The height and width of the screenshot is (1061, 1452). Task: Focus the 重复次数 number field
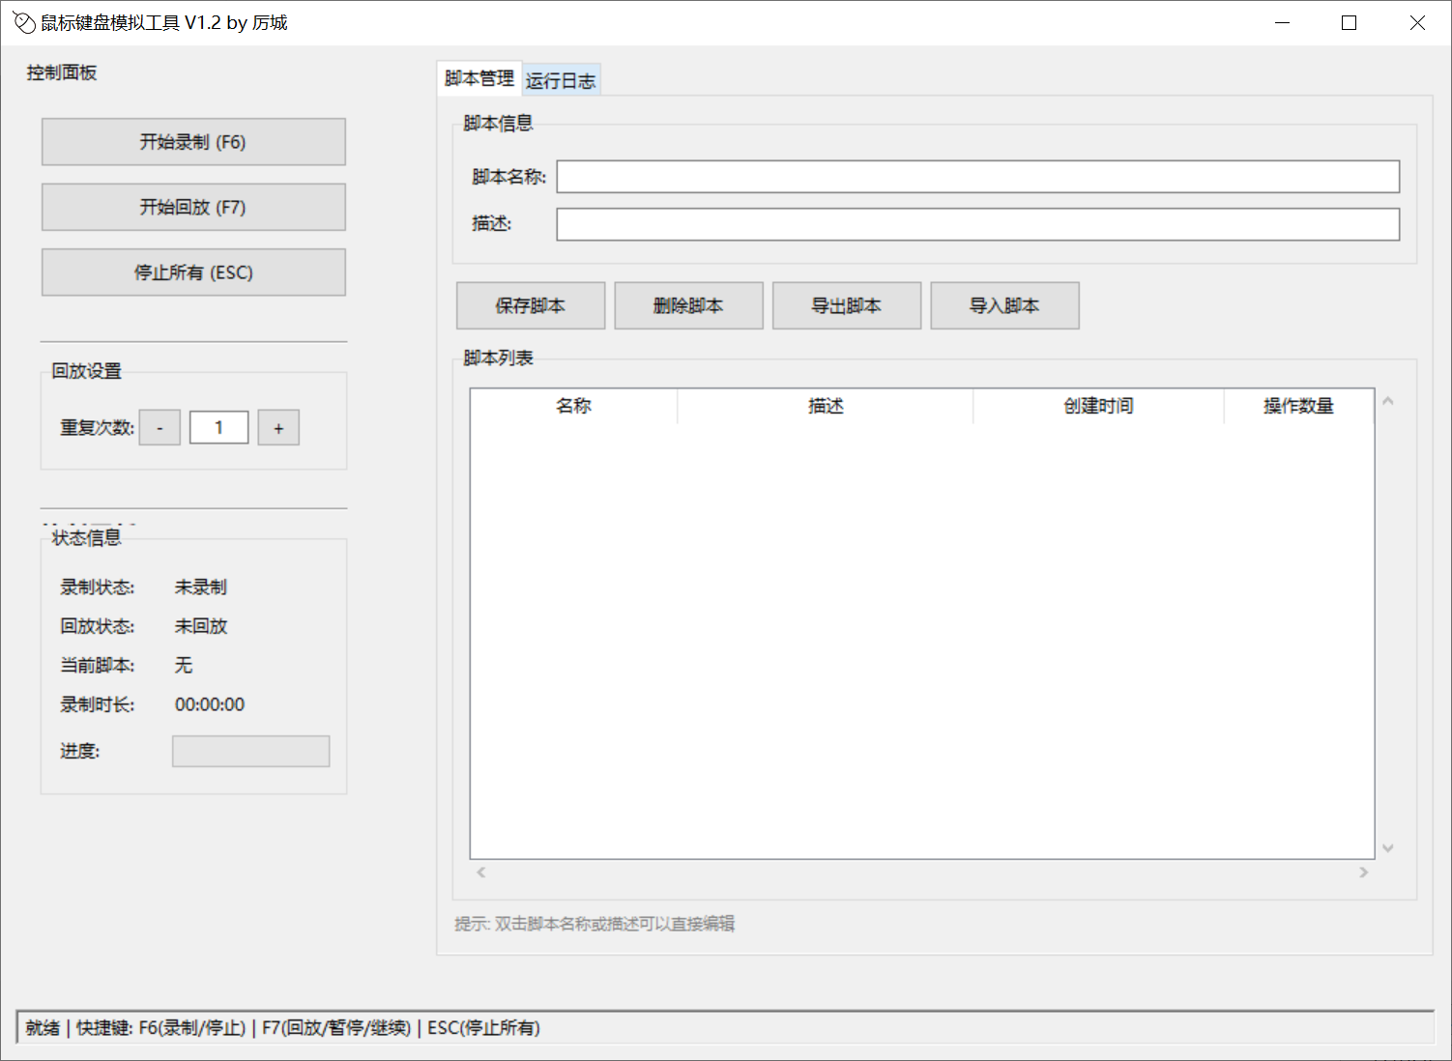pyautogui.click(x=218, y=428)
